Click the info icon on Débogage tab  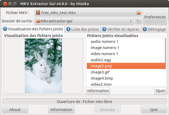[145, 29]
